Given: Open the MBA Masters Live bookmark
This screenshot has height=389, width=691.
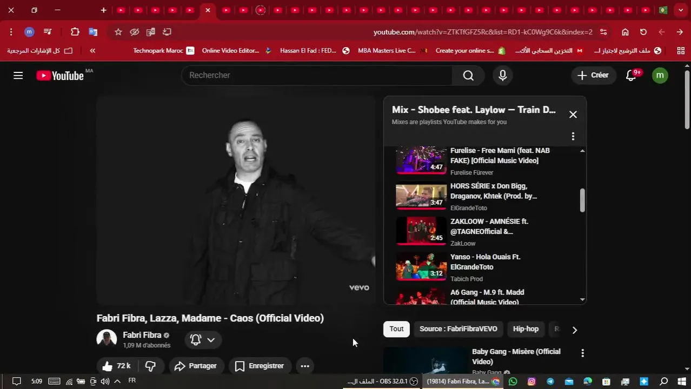Looking at the screenshot, I should [x=392, y=51].
